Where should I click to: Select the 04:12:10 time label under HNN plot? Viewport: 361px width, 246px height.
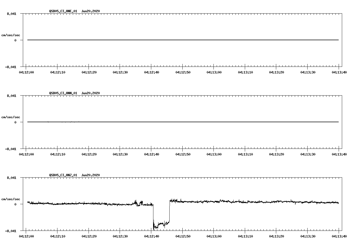57,154
